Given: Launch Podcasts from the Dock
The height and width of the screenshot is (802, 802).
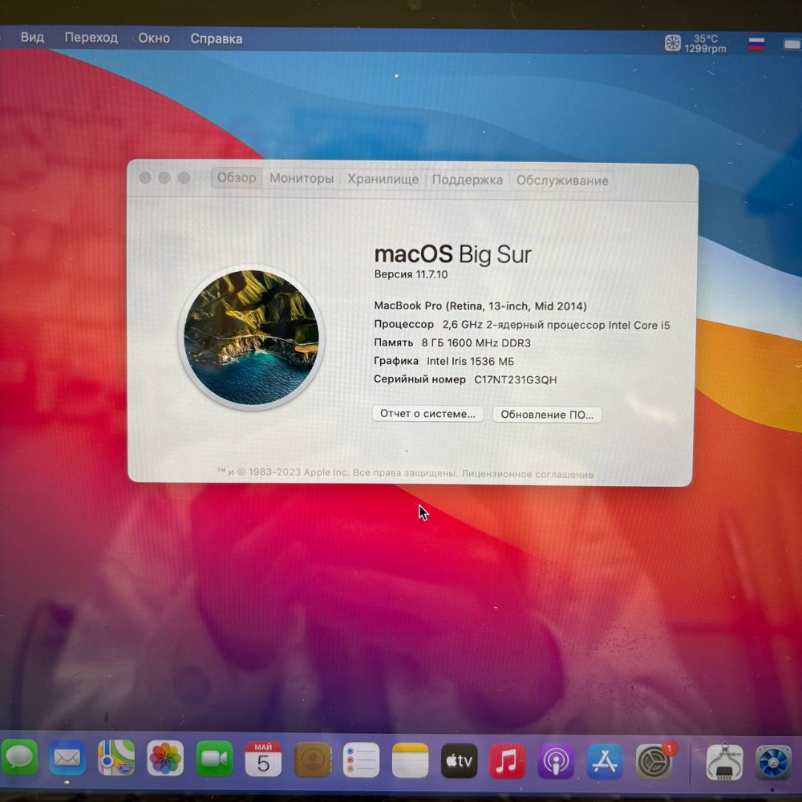Looking at the screenshot, I should coord(556,762).
